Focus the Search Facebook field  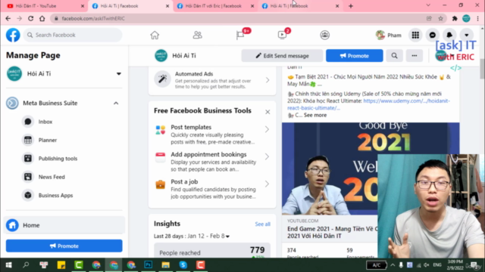point(73,35)
